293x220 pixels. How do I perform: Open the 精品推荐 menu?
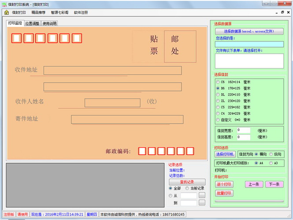(x=38, y=12)
